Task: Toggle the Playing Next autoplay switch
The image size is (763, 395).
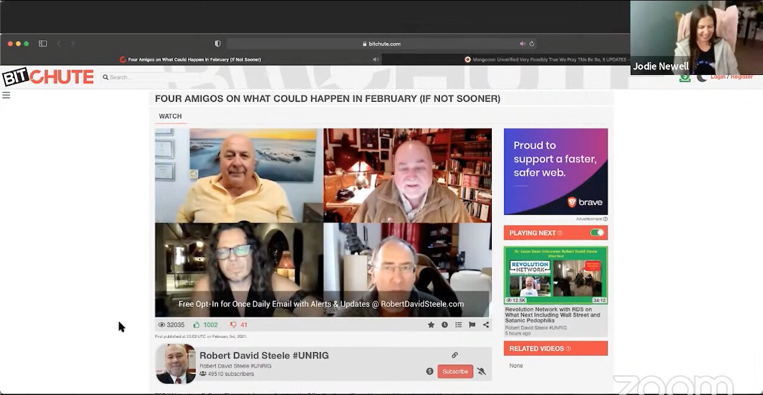Action: 597,233
